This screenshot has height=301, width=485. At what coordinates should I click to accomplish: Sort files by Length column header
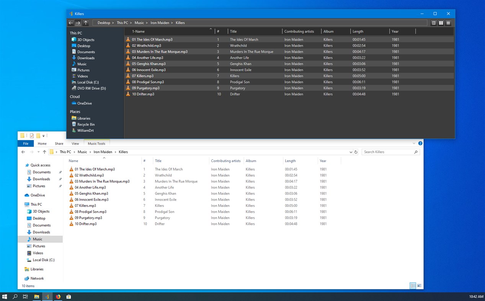click(290, 161)
